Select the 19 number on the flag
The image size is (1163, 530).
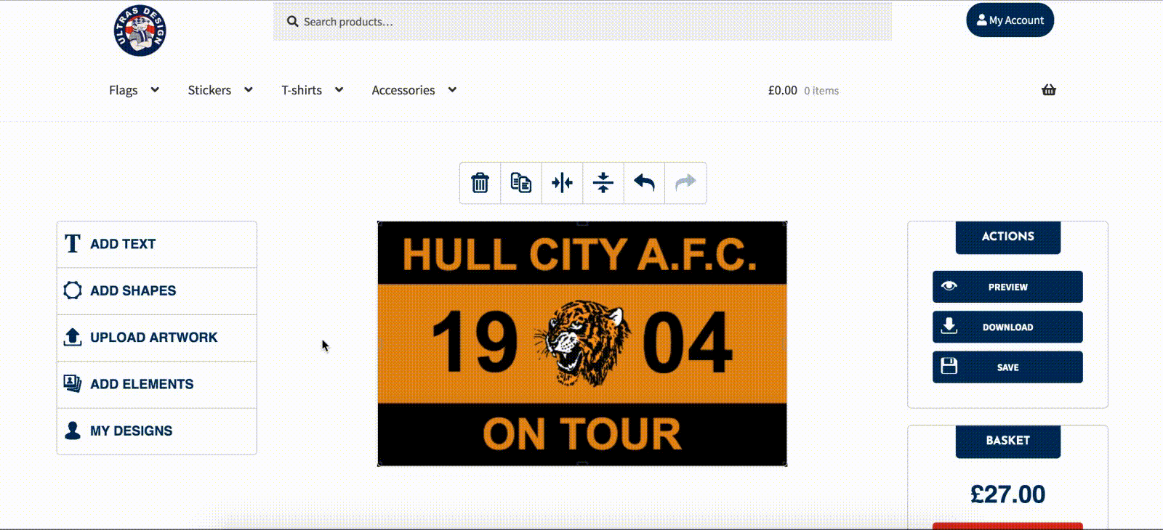pos(474,341)
